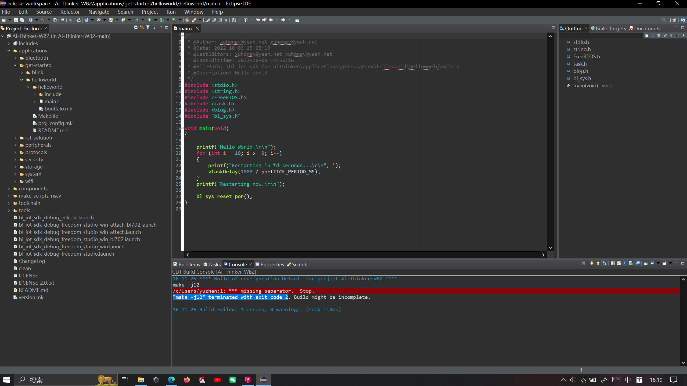
Task: Expand the components folder
Action: pos(9,188)
